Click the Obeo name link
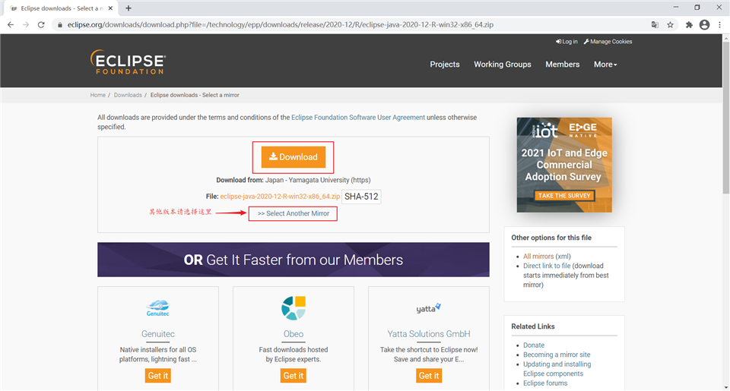This screenshot has height=391, width=730. [294, 334]
